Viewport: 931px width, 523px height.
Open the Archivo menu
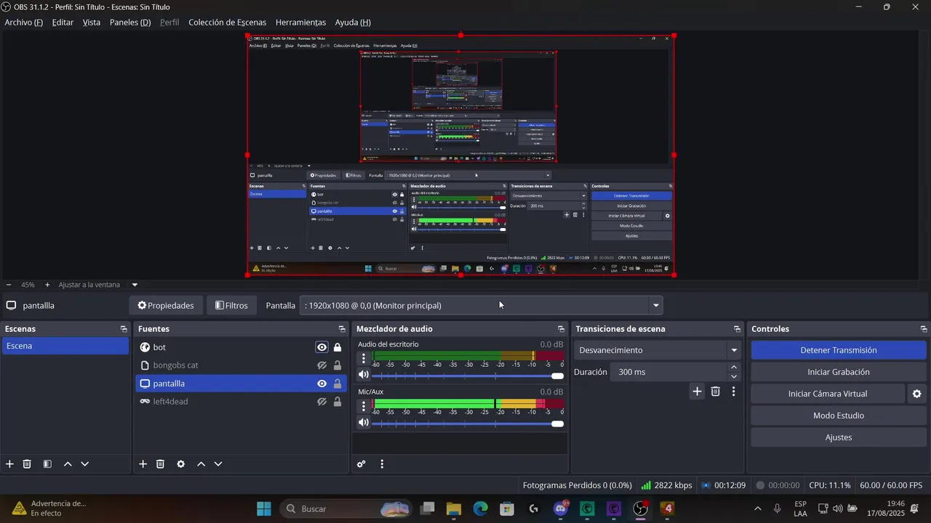(x=24, y=23)
